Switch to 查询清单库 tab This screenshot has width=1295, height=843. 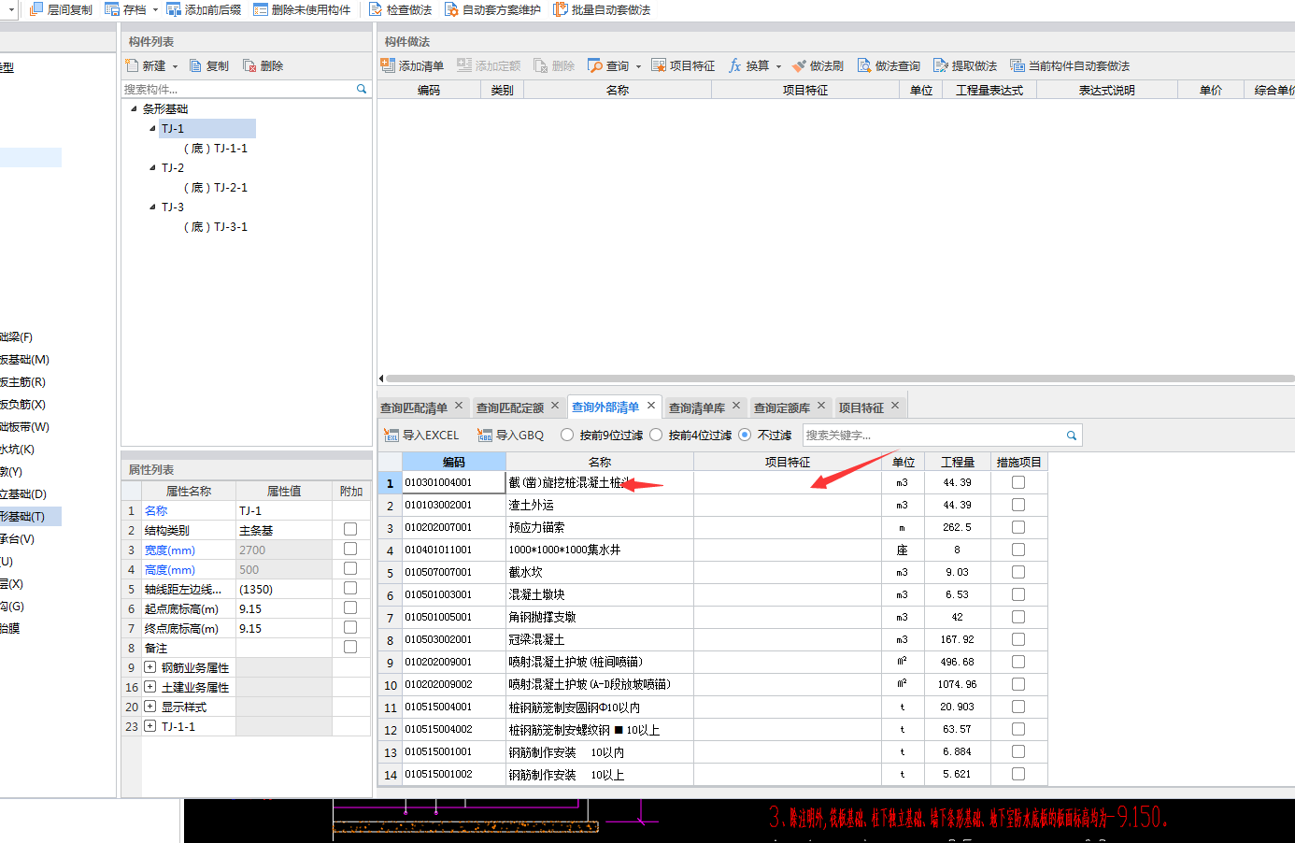(x=697, y=407)
